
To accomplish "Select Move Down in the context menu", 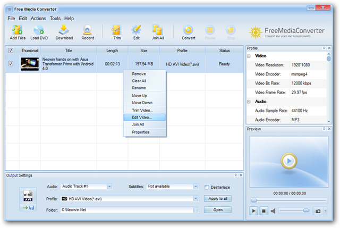I will tap(144, 103).
